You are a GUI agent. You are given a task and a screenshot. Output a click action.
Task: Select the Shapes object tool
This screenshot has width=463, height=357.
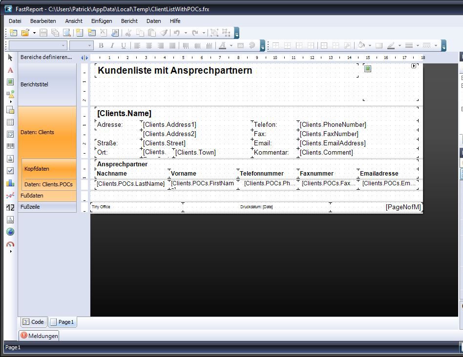(x=10, y=94)
